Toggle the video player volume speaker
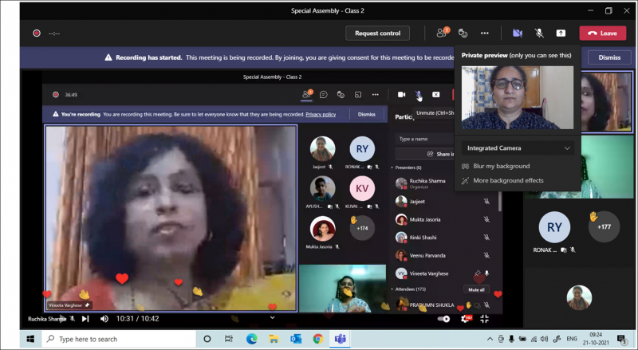Viewport: 638px width, 350px height. 104,319
